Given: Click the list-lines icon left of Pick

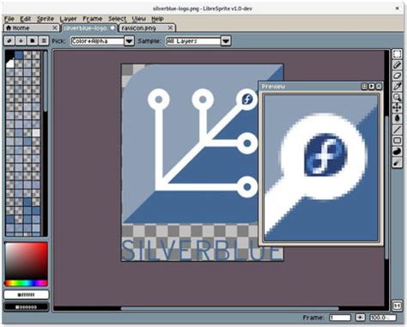Looking at the screenshot, I should [x=44, y=41].
